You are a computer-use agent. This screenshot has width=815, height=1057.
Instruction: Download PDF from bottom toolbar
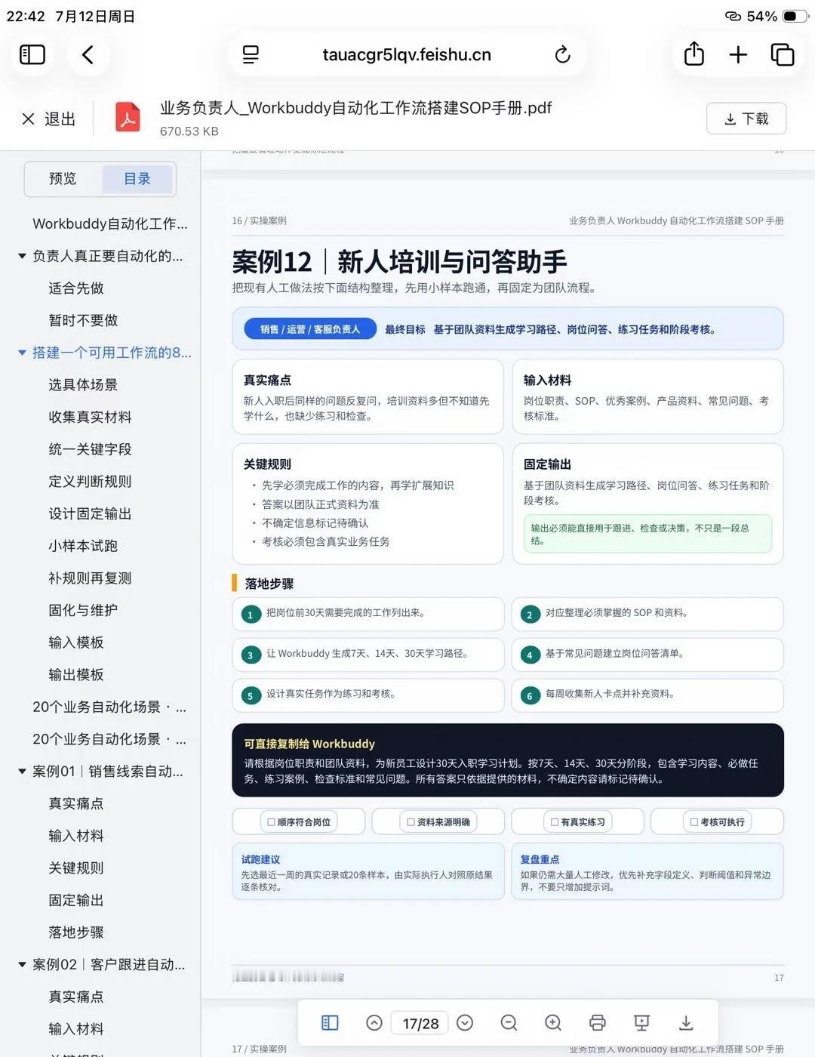pos(686,1022)
